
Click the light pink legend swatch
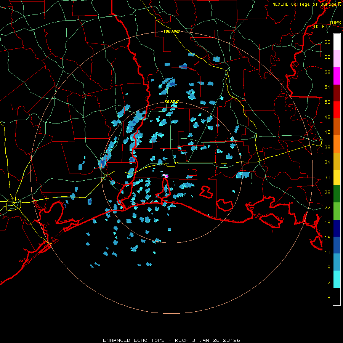(x=337, y=58)
